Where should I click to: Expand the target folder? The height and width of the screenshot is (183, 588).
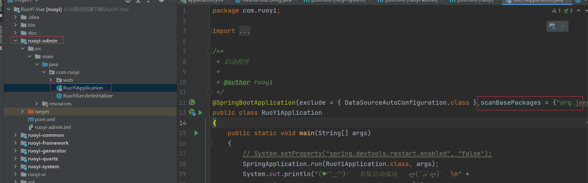click(x=23, y=112)
